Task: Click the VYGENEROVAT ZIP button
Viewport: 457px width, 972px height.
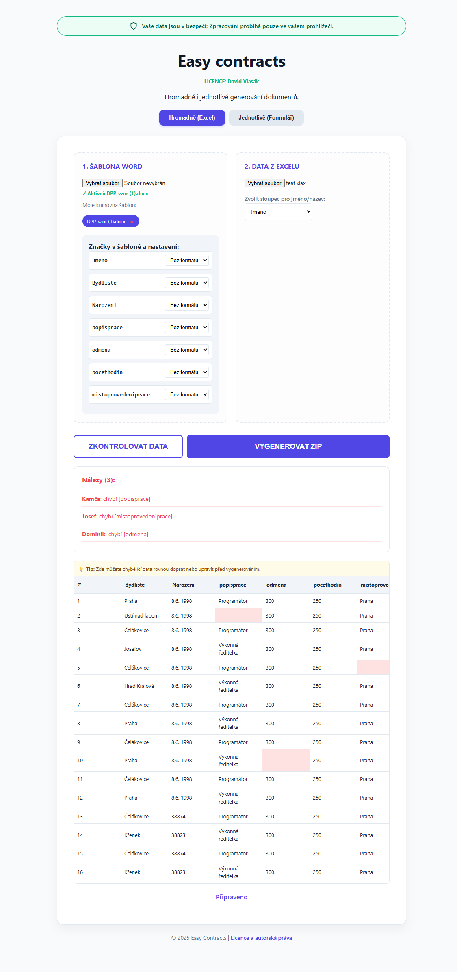Action: [x=288, y=446]
